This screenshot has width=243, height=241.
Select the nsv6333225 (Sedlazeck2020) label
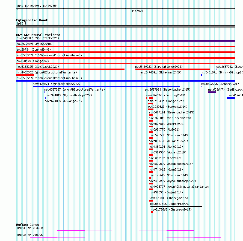click(38, 67)
